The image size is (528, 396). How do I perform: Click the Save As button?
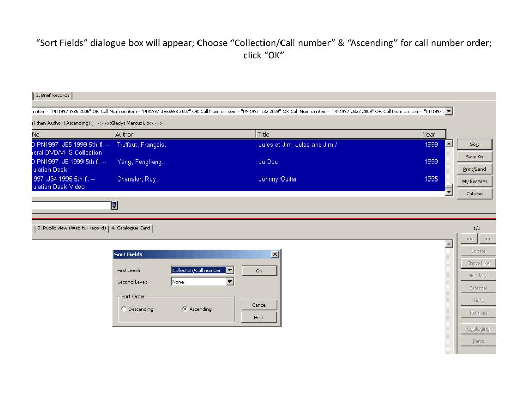pyautogui.click(x=474, y=157)
